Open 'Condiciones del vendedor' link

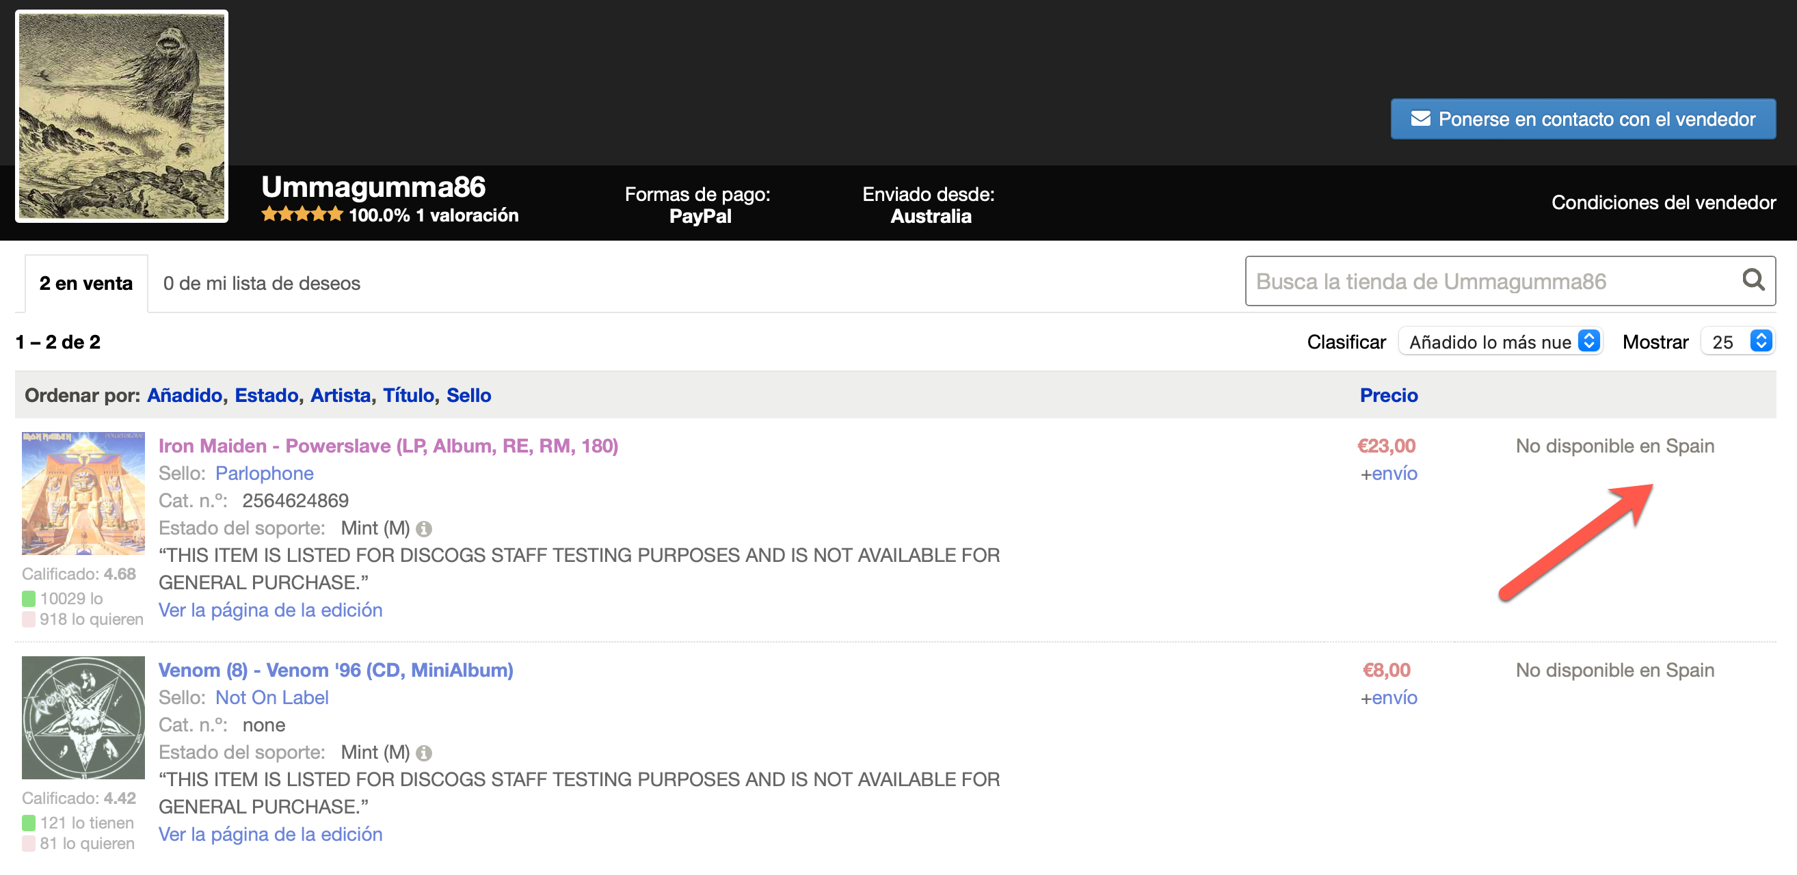point(1663,203)
